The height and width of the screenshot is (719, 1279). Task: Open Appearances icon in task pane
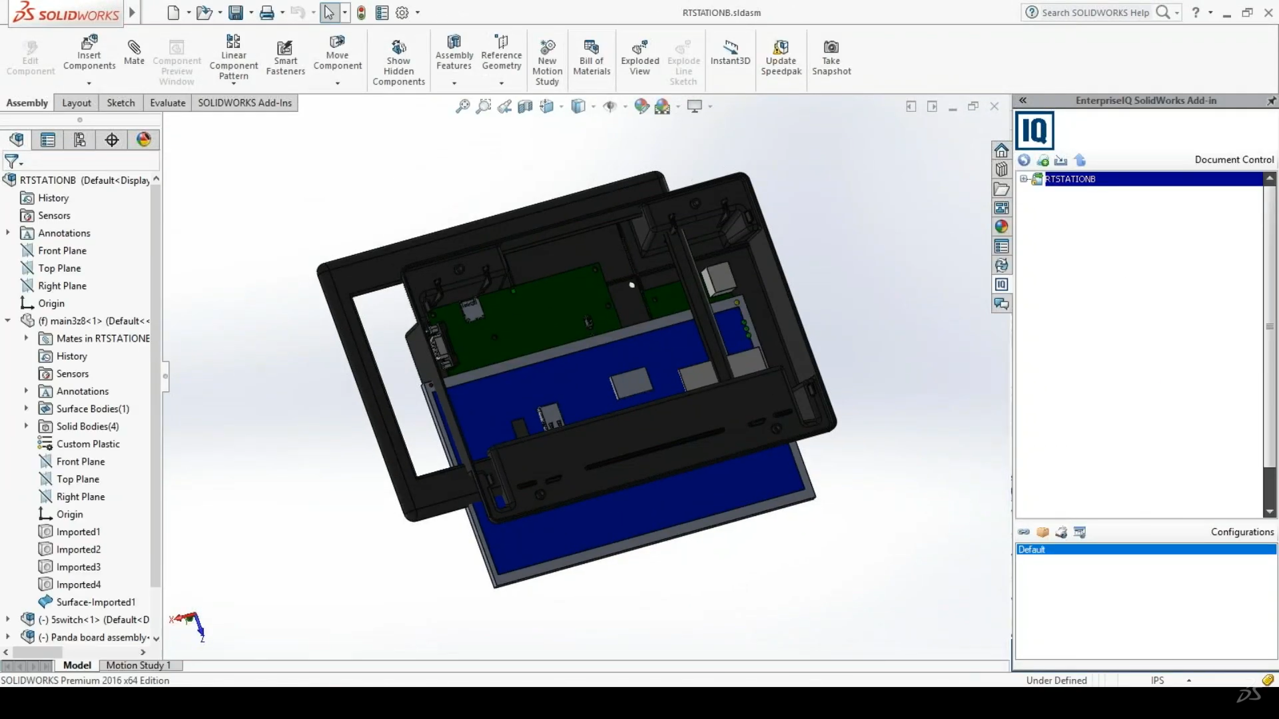coord(1001,227)
